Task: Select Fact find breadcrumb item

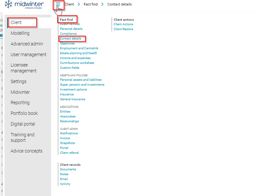Action: [x=91, y=5]
